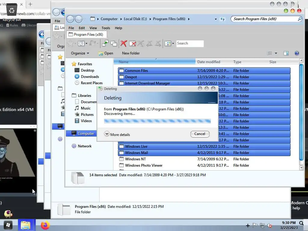Click the colored tiles view toolbar icon

point(168,43)
